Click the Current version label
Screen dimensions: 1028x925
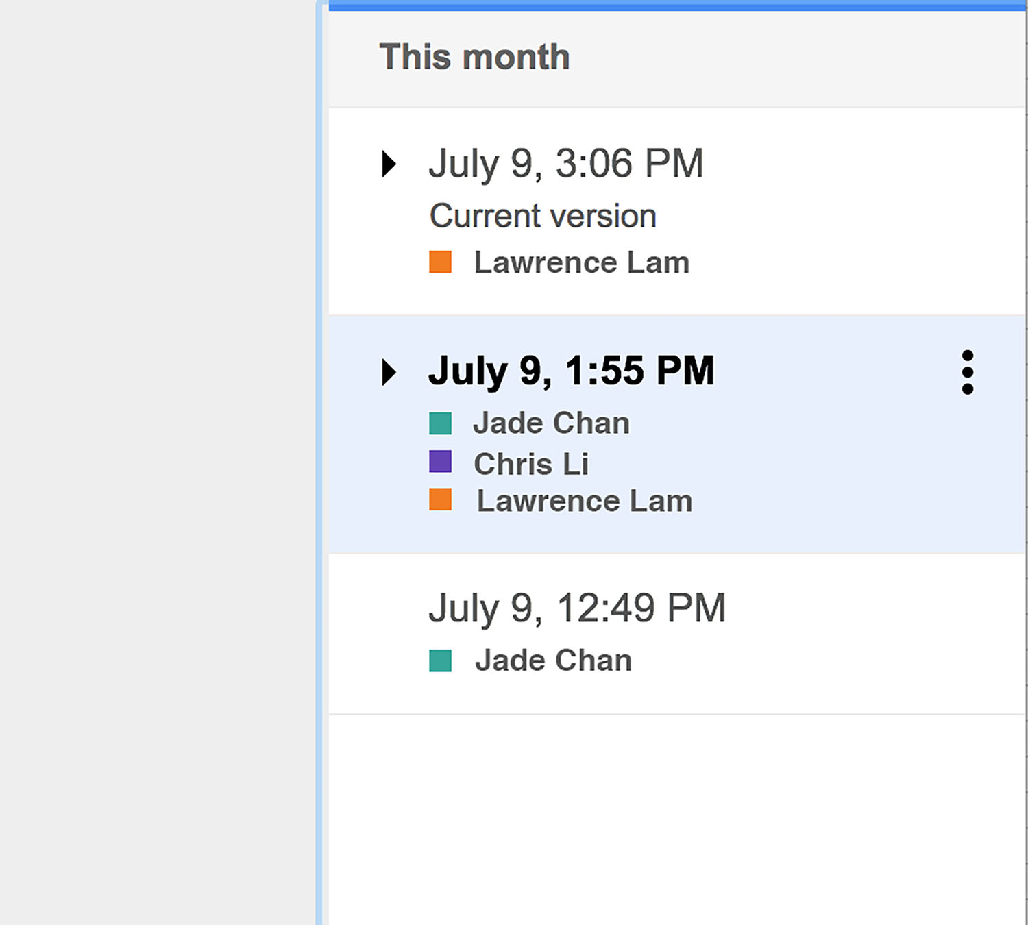(x=543, y=216)
